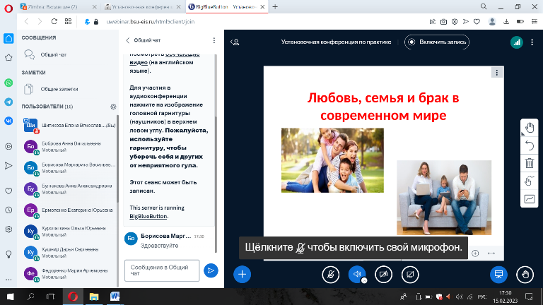
Task: Enable multi-user whiteboard mode
Action: point(530,181)
